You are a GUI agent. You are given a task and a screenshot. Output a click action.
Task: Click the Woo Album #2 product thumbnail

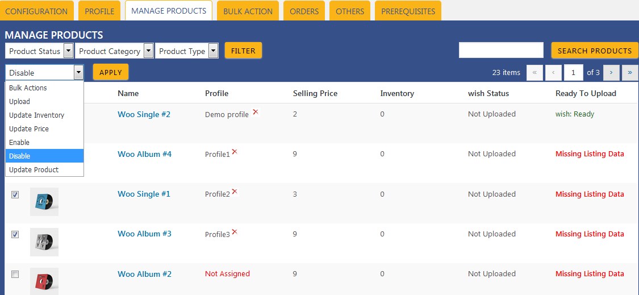44,281
